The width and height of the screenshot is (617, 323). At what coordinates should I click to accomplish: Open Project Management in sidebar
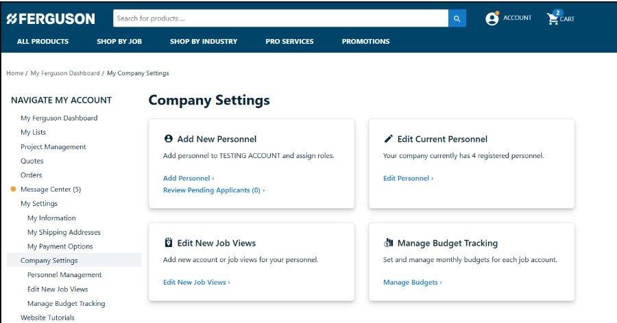click(53, 146)
